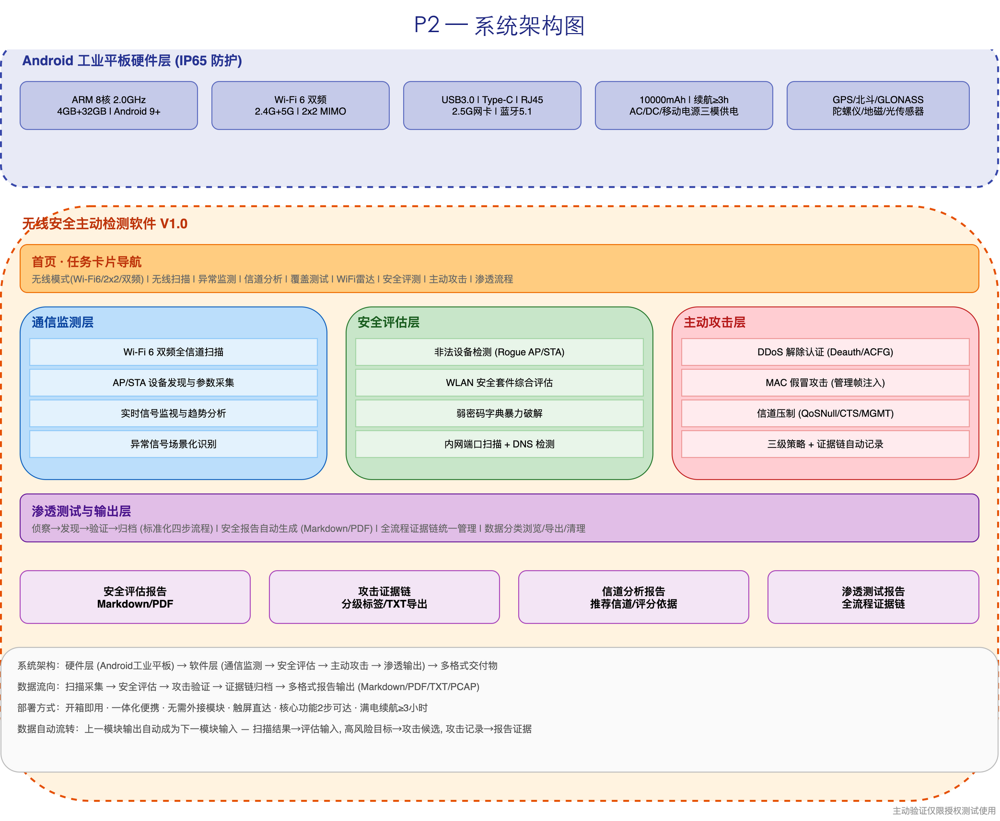This screenshot has width=1000, height=821.
Task: Click heading 'Android 工业平板硬件层 (IP65 防护)'
Action: tap(132, 60)
